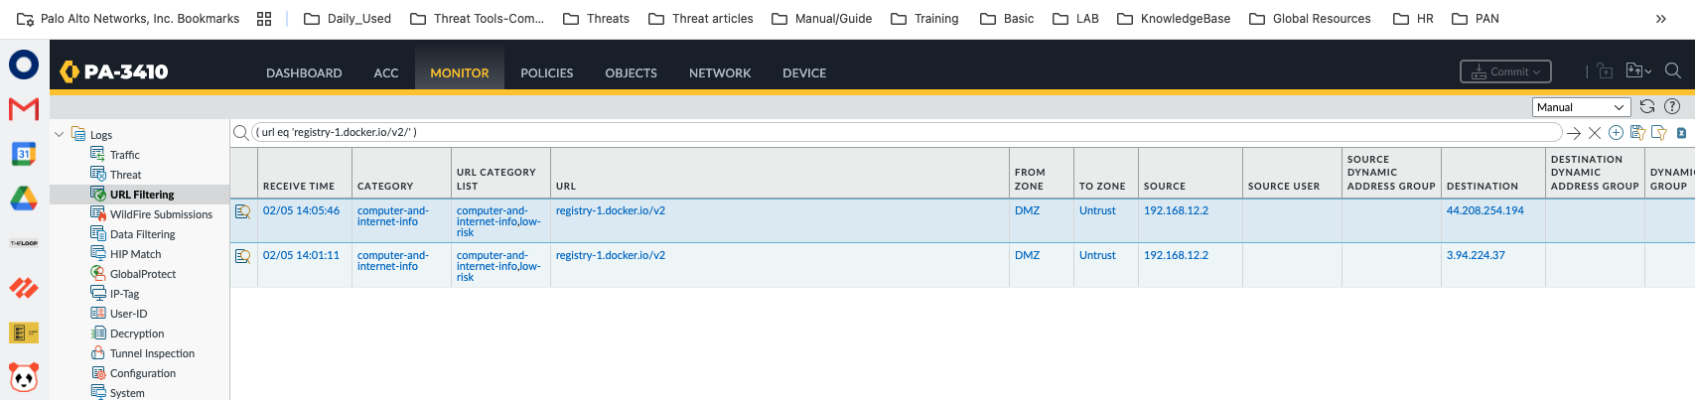Click the URL filter query field
Viewport: 1695px width, 400px height.
point(894,132)
